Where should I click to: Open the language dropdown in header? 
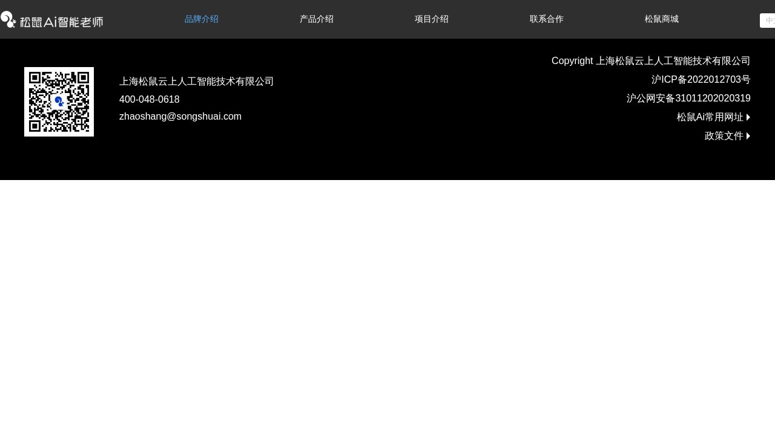pyautogui.click(x=767, y=21)
